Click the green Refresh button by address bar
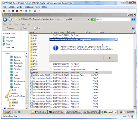 [x=93, y=19]
